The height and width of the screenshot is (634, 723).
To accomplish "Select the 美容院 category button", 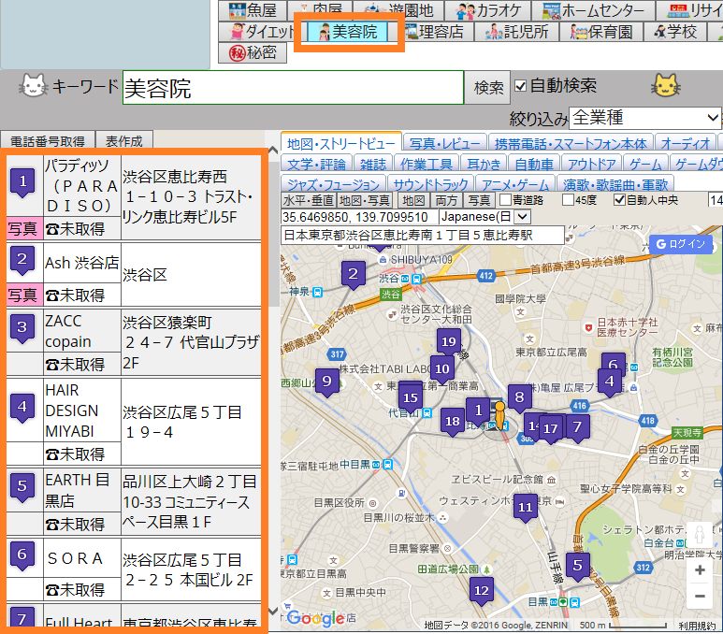I will 348,32.
